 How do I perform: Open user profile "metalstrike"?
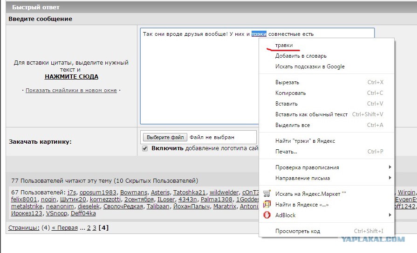pos(27,206)
